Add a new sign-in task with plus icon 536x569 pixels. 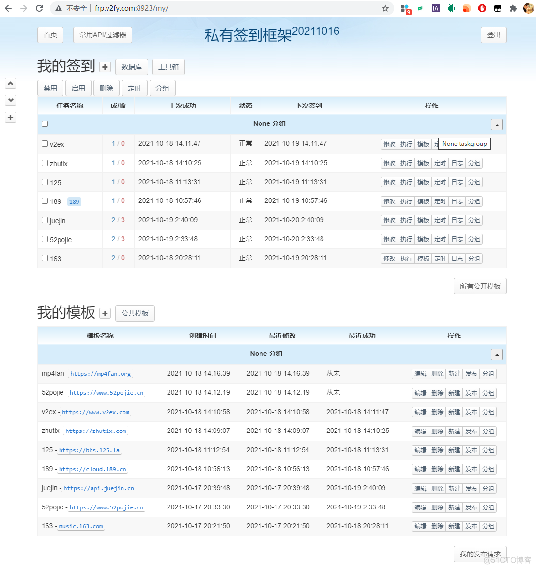105,67
